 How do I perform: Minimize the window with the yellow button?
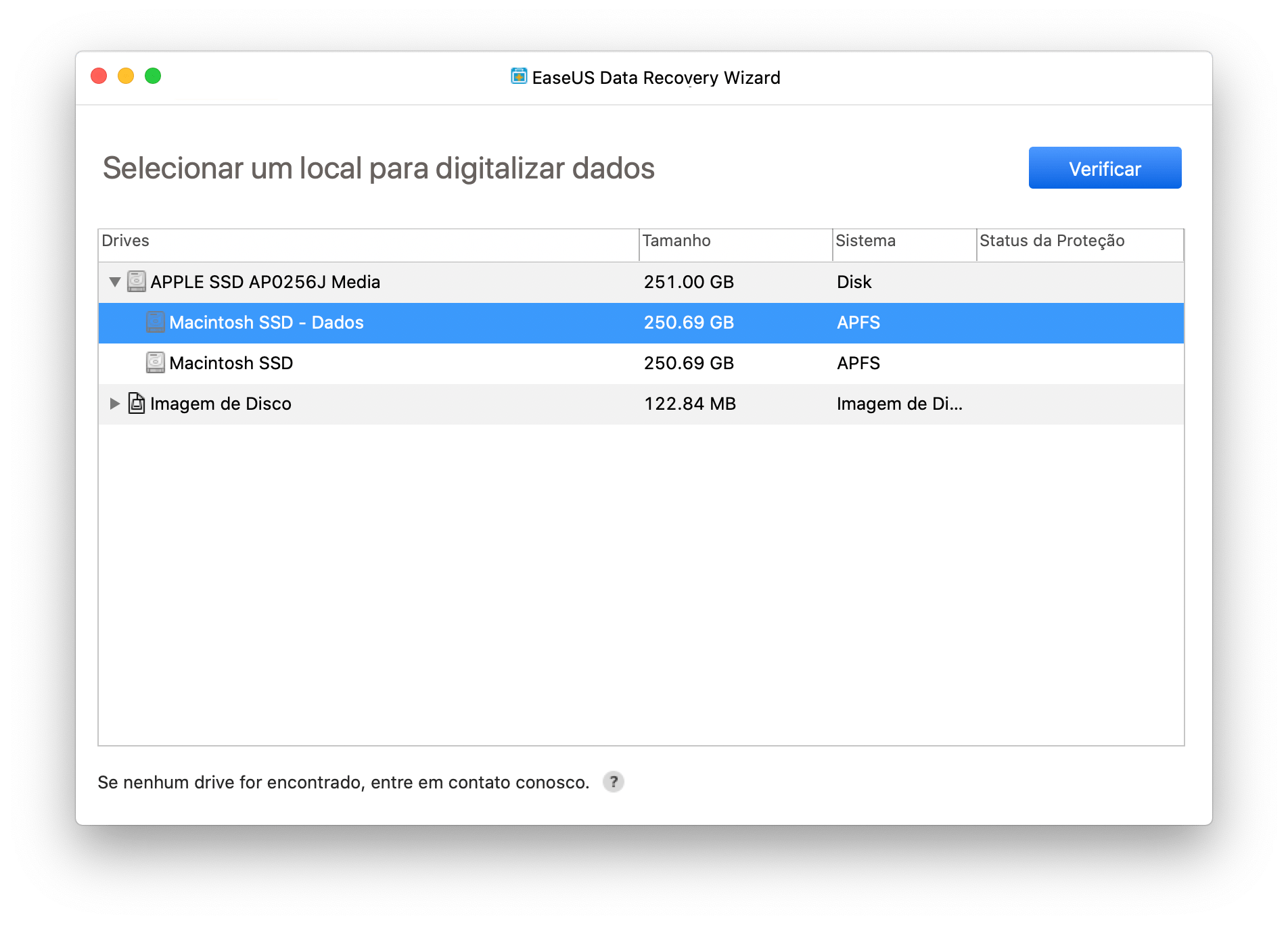[x=126, y=76]
